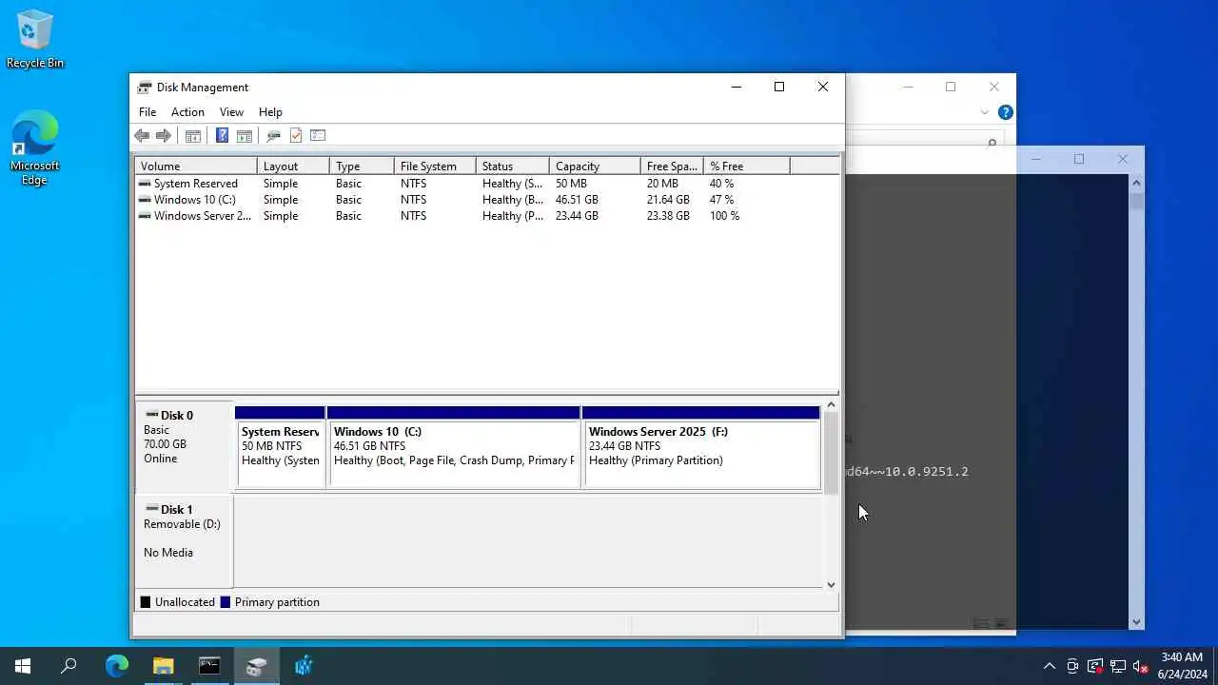
Task: Open the Help menu
Action: click(x=270, y=112)
